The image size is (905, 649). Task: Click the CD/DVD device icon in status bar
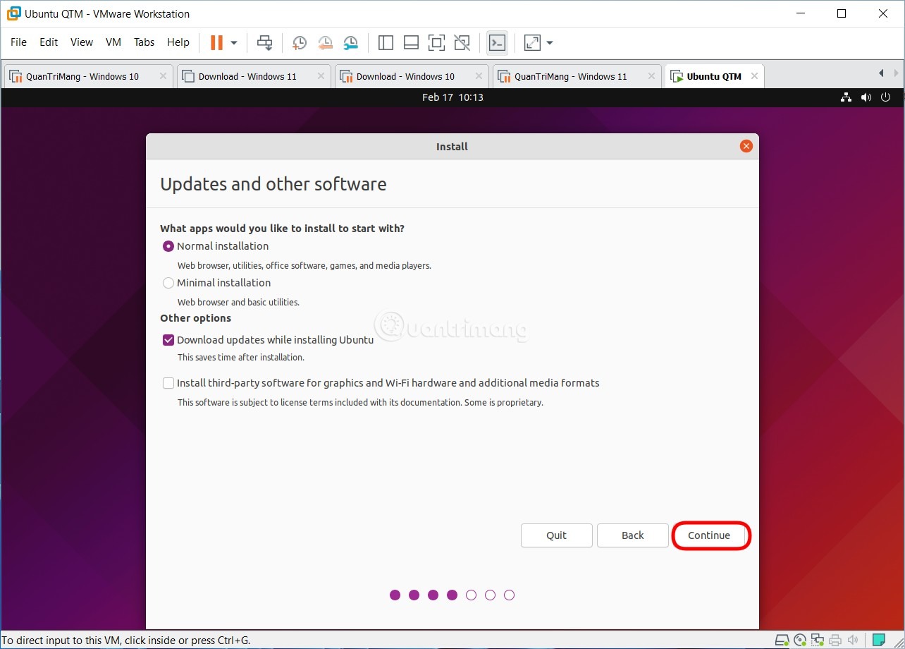click(800, 641)
